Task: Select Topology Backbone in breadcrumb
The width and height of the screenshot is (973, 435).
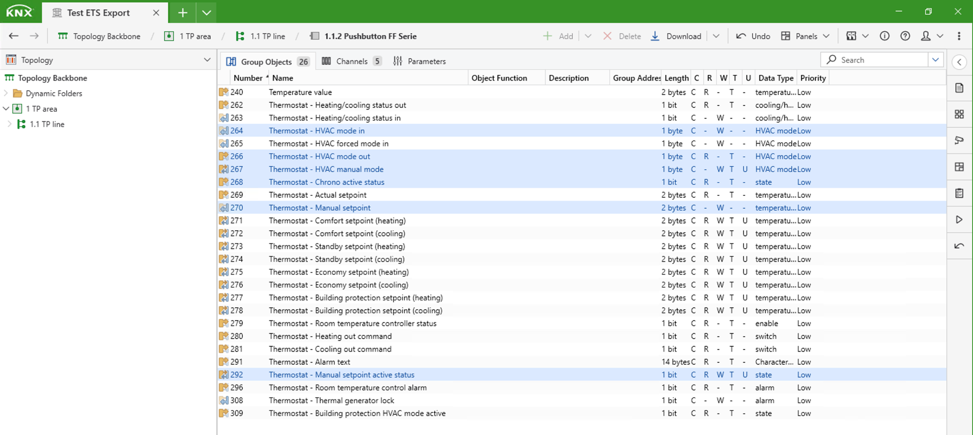Action: point(99,36)
